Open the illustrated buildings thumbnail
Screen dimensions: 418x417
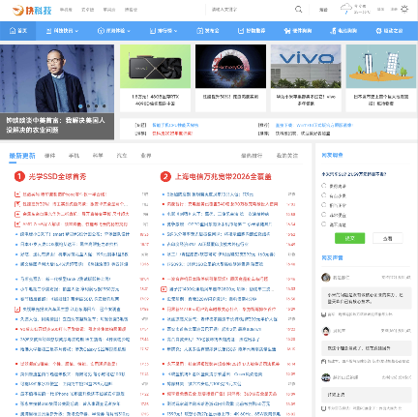click(381, 67)
